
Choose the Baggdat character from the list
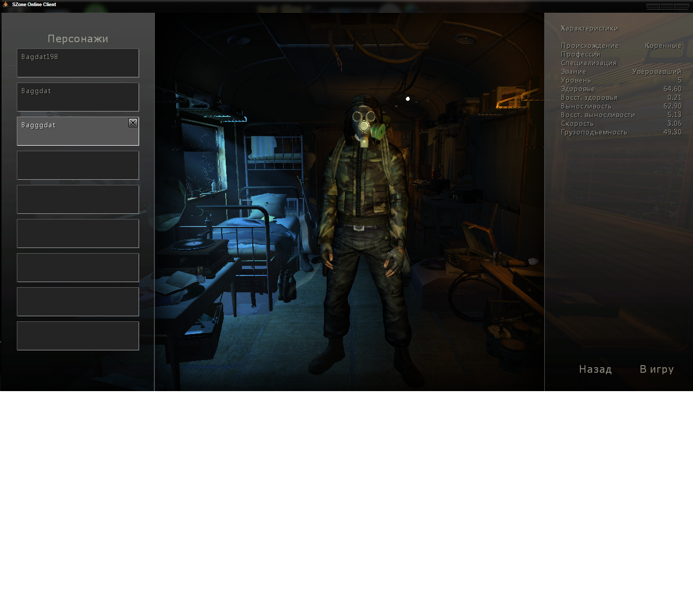click(x=77, y=97)
